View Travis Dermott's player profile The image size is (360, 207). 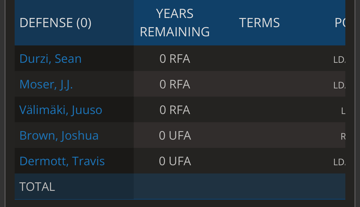(x=62, y=161)
